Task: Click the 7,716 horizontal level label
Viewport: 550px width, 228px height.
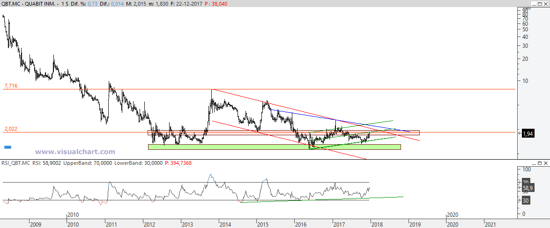Action: point(10,86)
